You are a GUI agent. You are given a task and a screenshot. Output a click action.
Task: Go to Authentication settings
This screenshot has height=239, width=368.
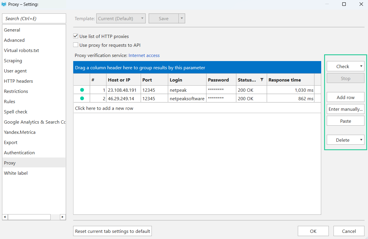[x=34, y=153]
